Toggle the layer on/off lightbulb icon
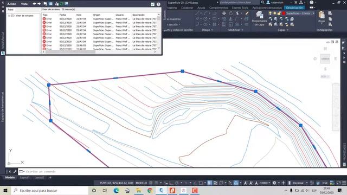The height and width of the screenshot is (195, 347). point(270,13)
